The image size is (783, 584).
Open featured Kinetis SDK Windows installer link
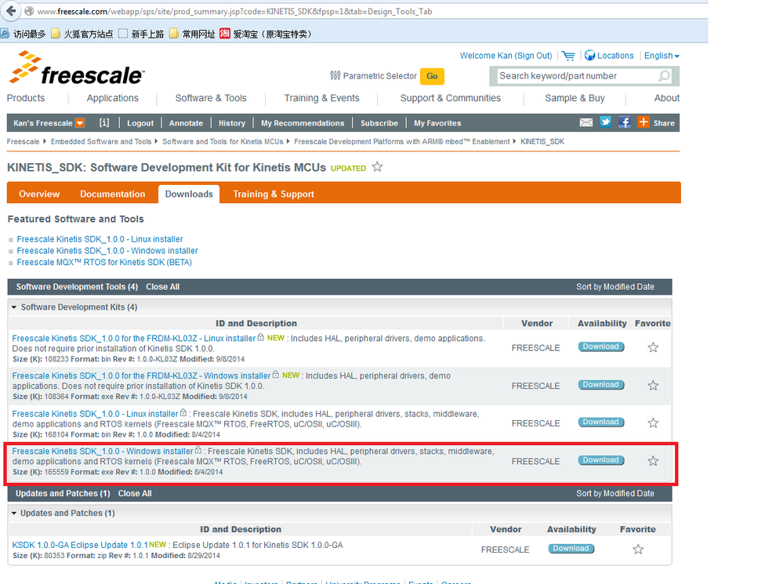[107, 251]
